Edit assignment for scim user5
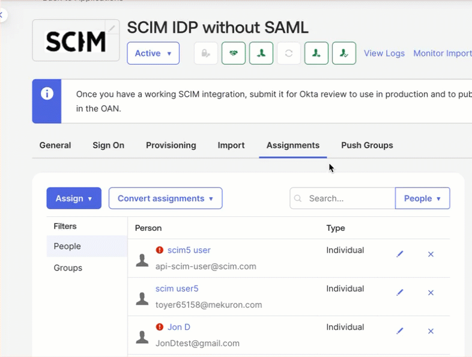This screenshot has width=472, height=357. [x=400, y=293]
